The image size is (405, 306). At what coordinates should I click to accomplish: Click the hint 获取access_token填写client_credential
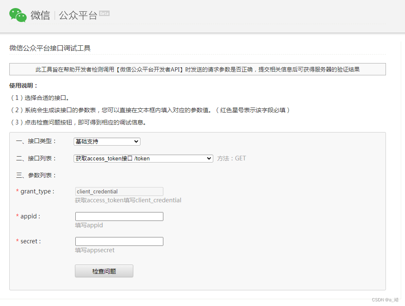(x=128, y=200)
